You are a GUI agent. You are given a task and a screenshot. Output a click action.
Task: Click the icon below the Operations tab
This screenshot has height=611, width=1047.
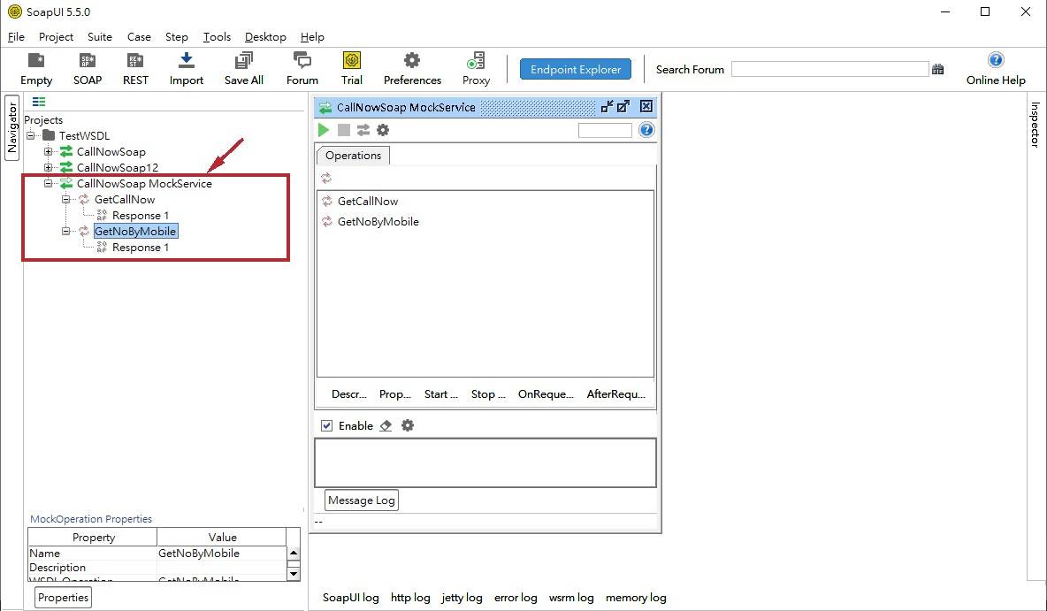(325, 179)
